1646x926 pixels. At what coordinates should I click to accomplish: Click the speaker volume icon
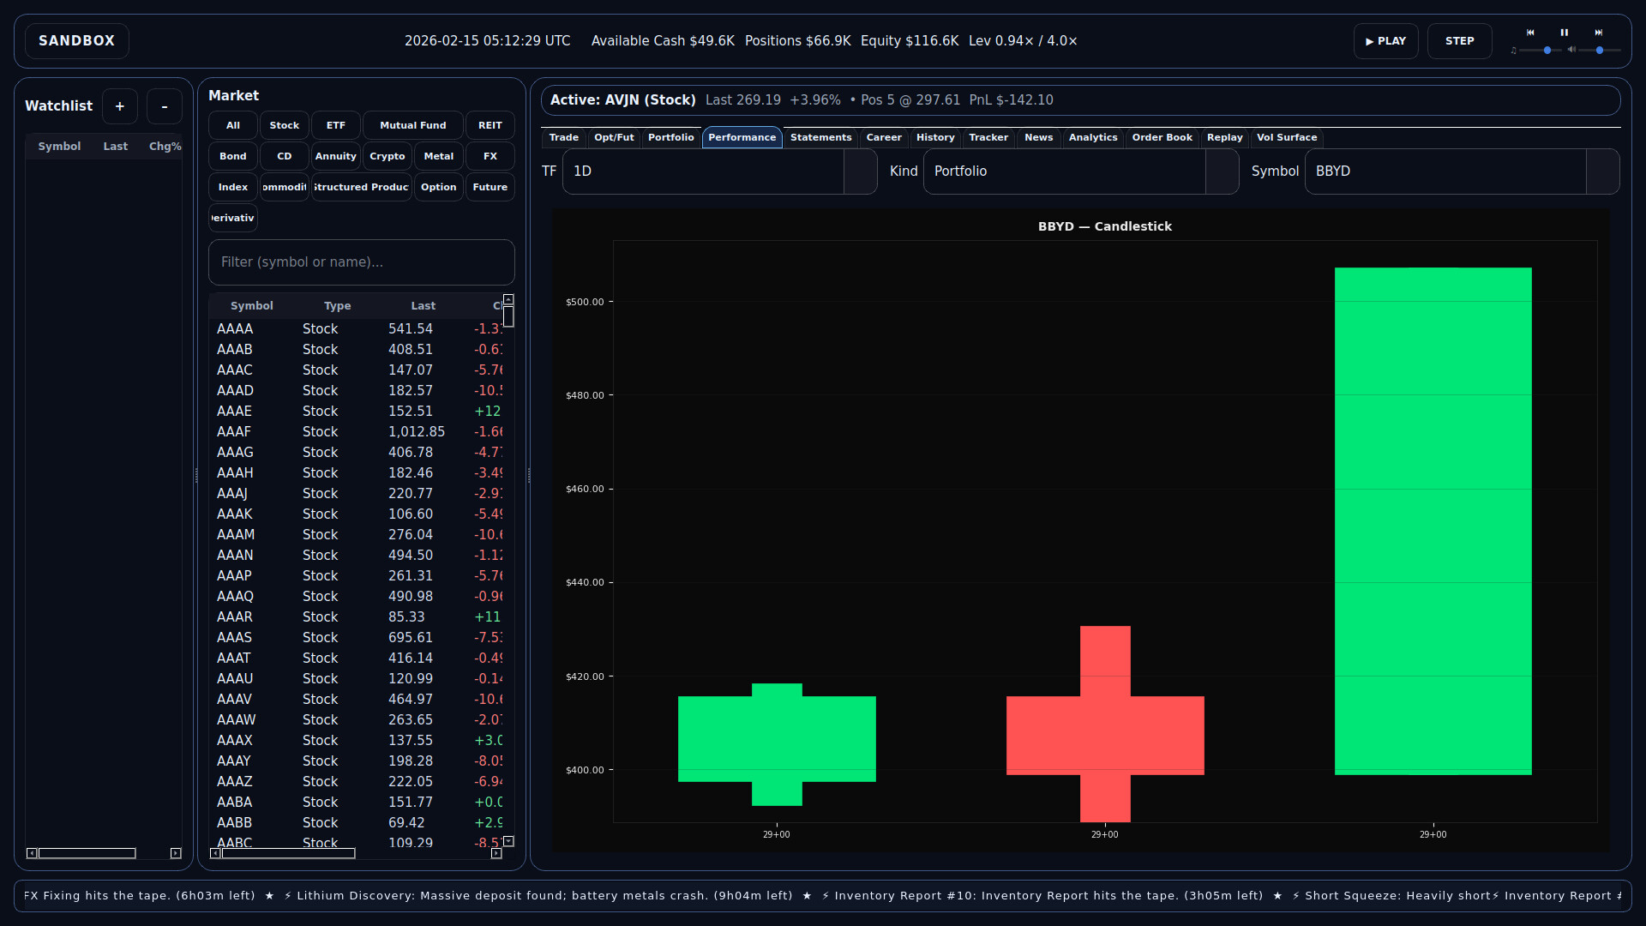tap(1572, 51)
